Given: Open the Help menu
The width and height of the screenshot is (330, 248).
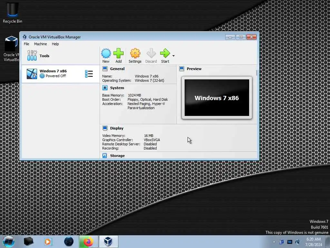Looking at the screenshot, I should point(55,44).
